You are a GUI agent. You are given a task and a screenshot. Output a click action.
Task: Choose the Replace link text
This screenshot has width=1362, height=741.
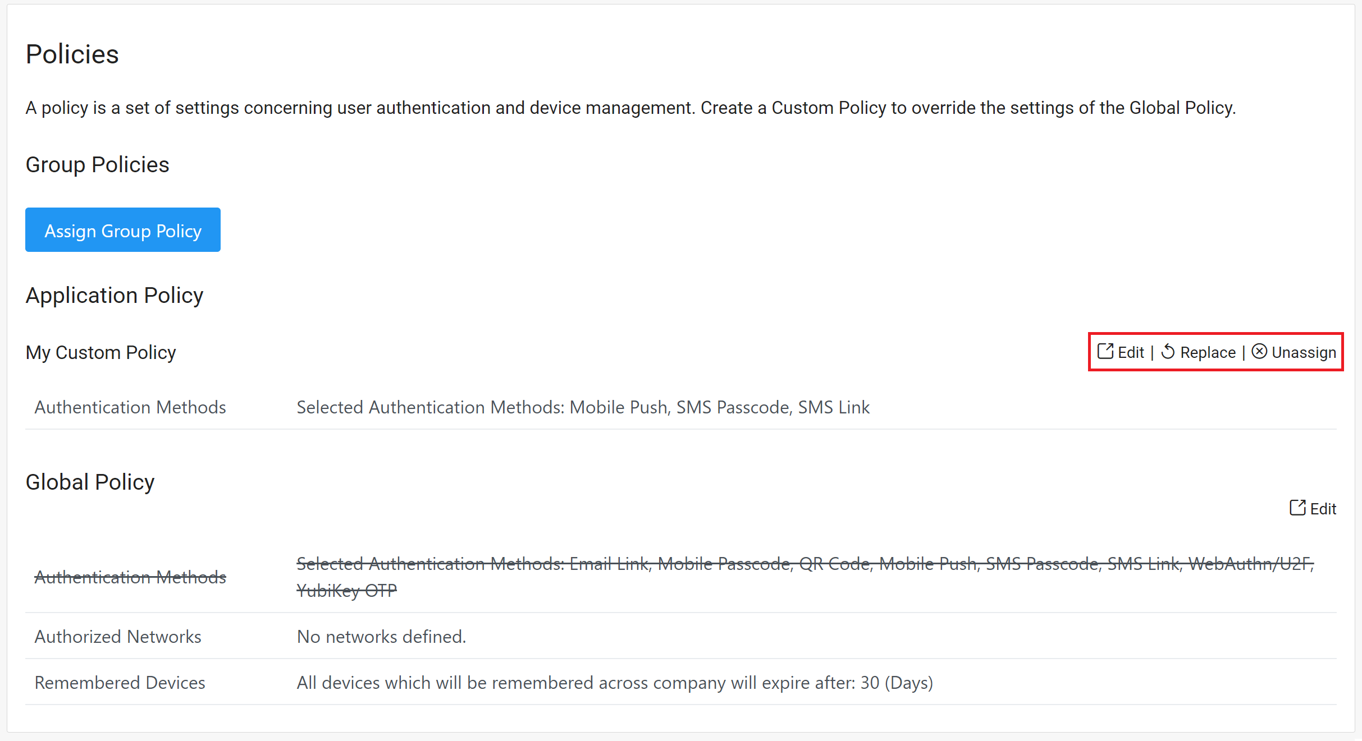(1208, 353)
